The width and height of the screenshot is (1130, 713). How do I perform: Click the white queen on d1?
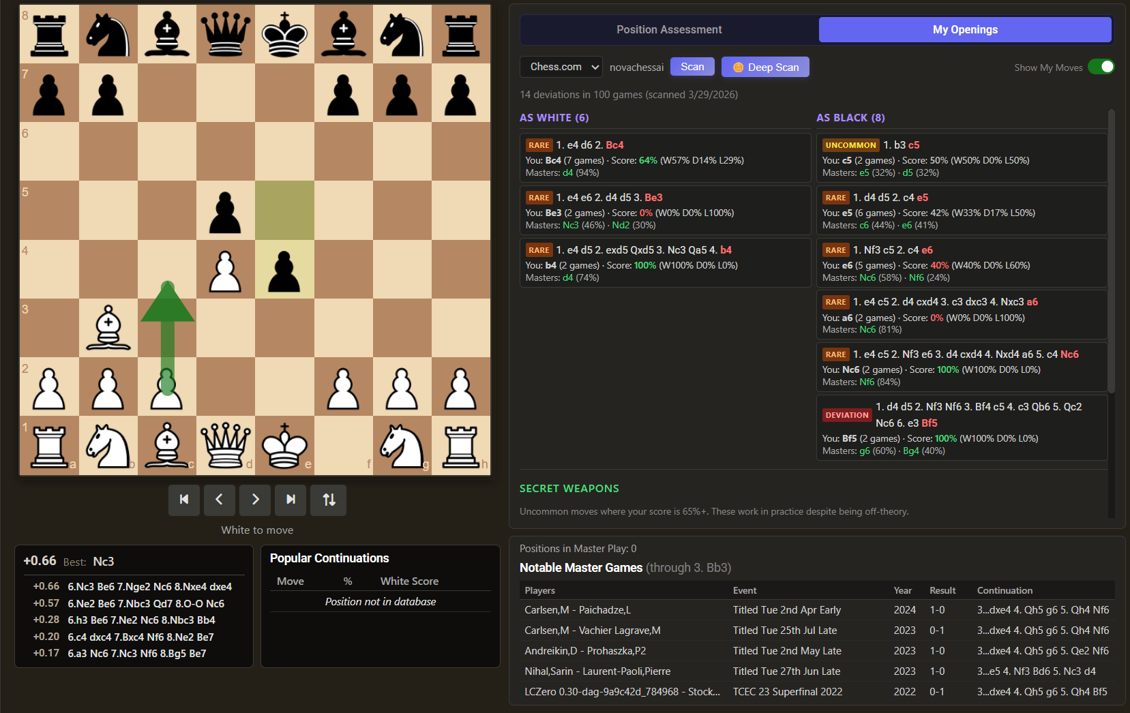[226, 445]
